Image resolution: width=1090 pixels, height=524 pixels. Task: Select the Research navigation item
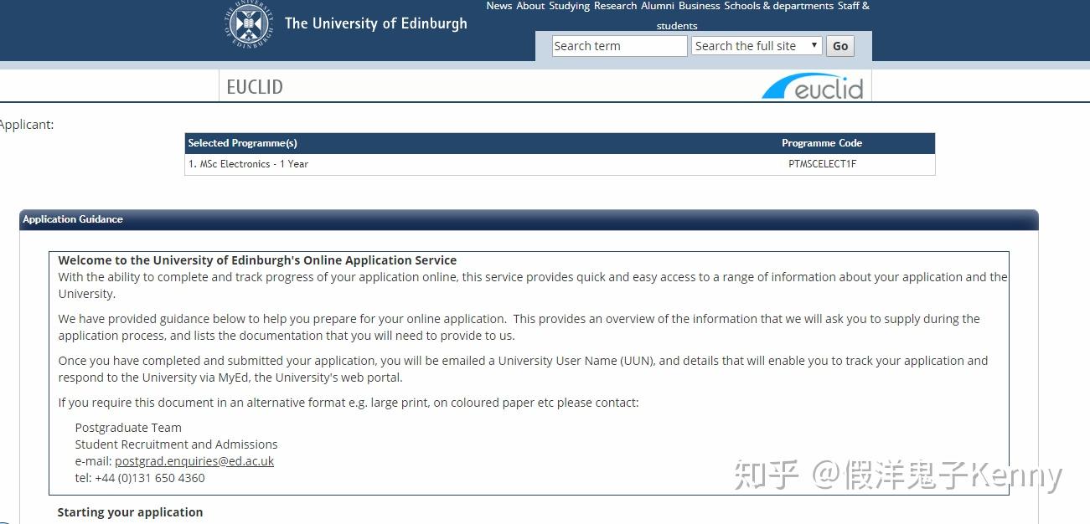tap(614, 6)
